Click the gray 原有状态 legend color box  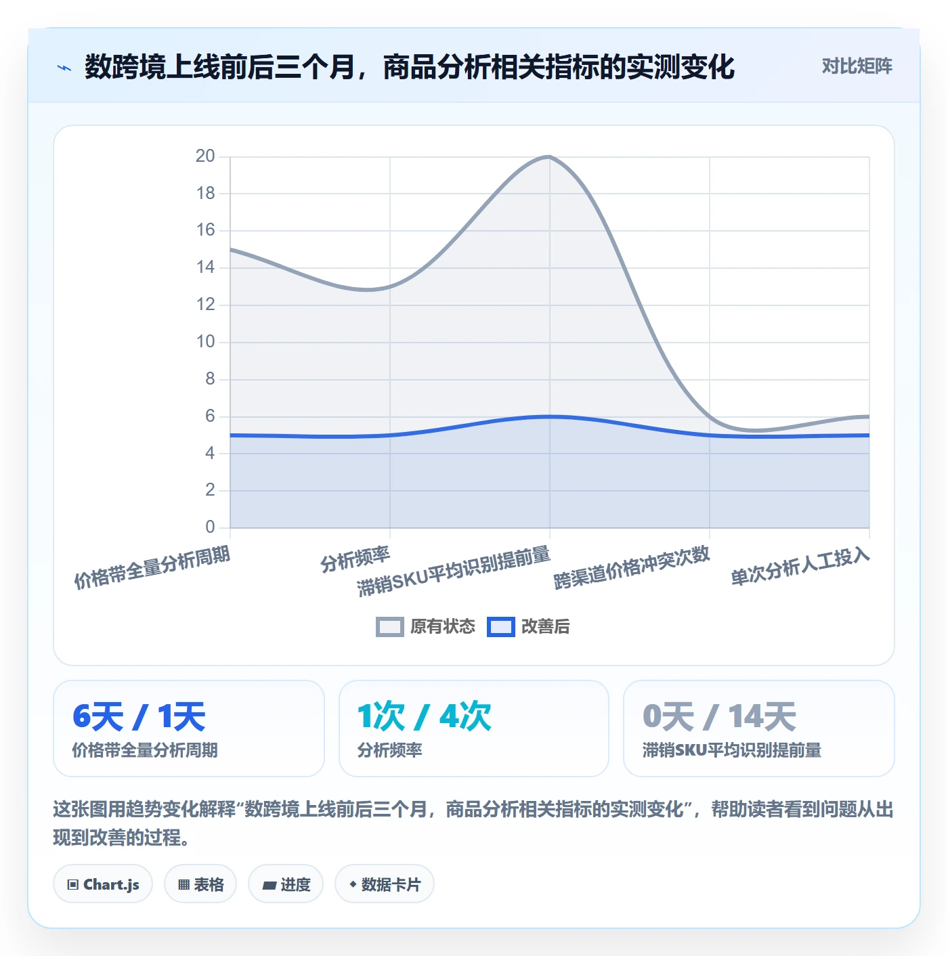[x=390, y=627]
